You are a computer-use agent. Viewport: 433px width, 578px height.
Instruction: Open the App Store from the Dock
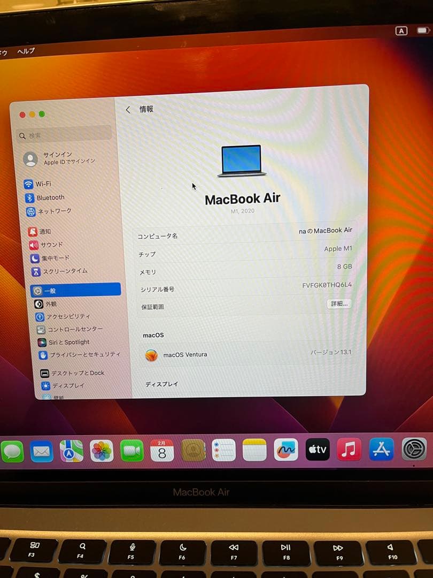(381, 450)
